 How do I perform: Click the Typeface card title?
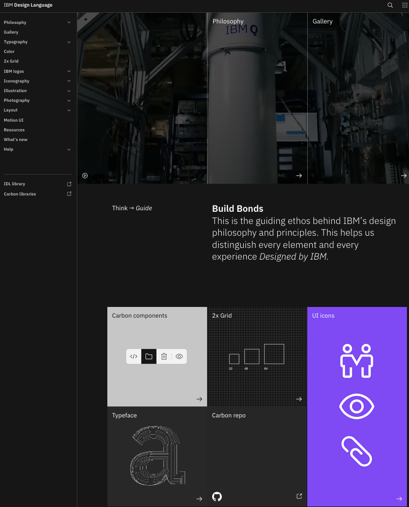tap(125, 415)
